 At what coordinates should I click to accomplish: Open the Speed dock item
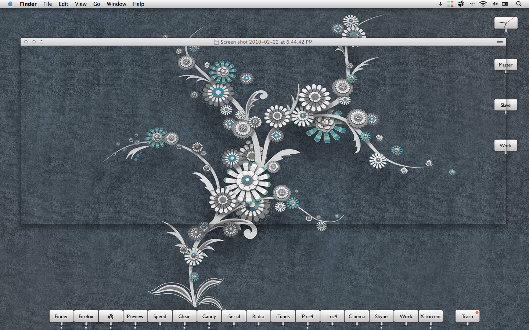[x=160, y=316]
